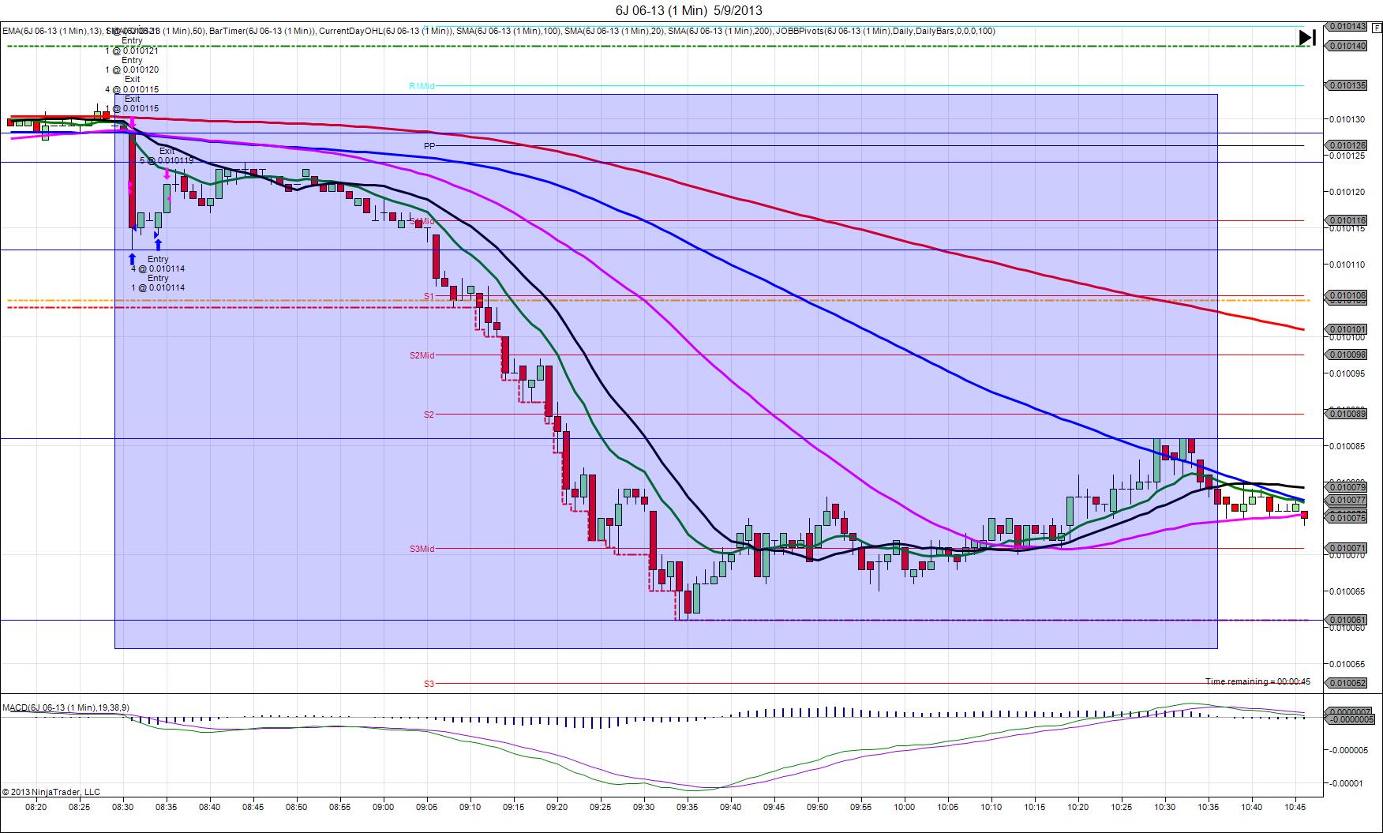This screenshot has width=1383, height=833.
Task: Click the 0.010061 low price marker
Action: click(x=1347, y=620)
